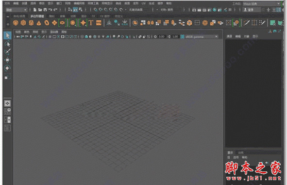The height and width of the screenshot is (185, 287).
Task: Click the undo arrow icon
Action: (50, 10)
